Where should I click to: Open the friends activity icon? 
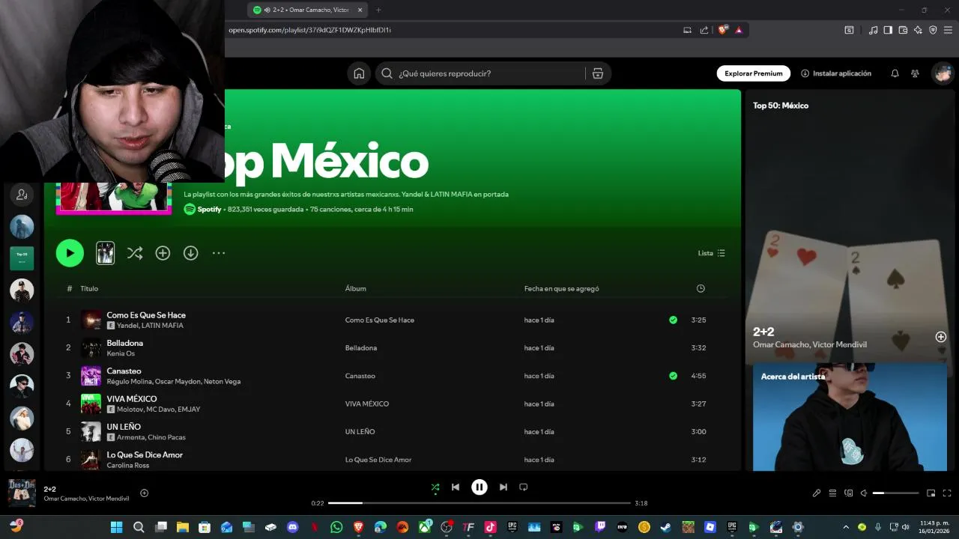[915, 73]
